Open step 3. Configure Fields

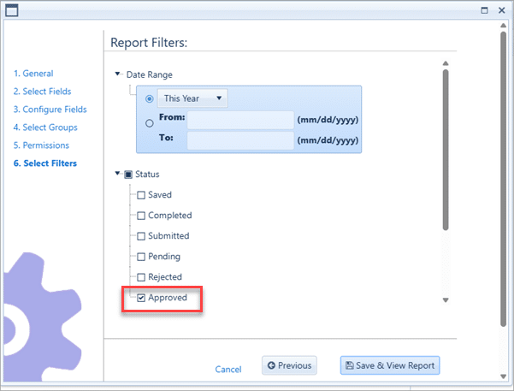[50, 110]
